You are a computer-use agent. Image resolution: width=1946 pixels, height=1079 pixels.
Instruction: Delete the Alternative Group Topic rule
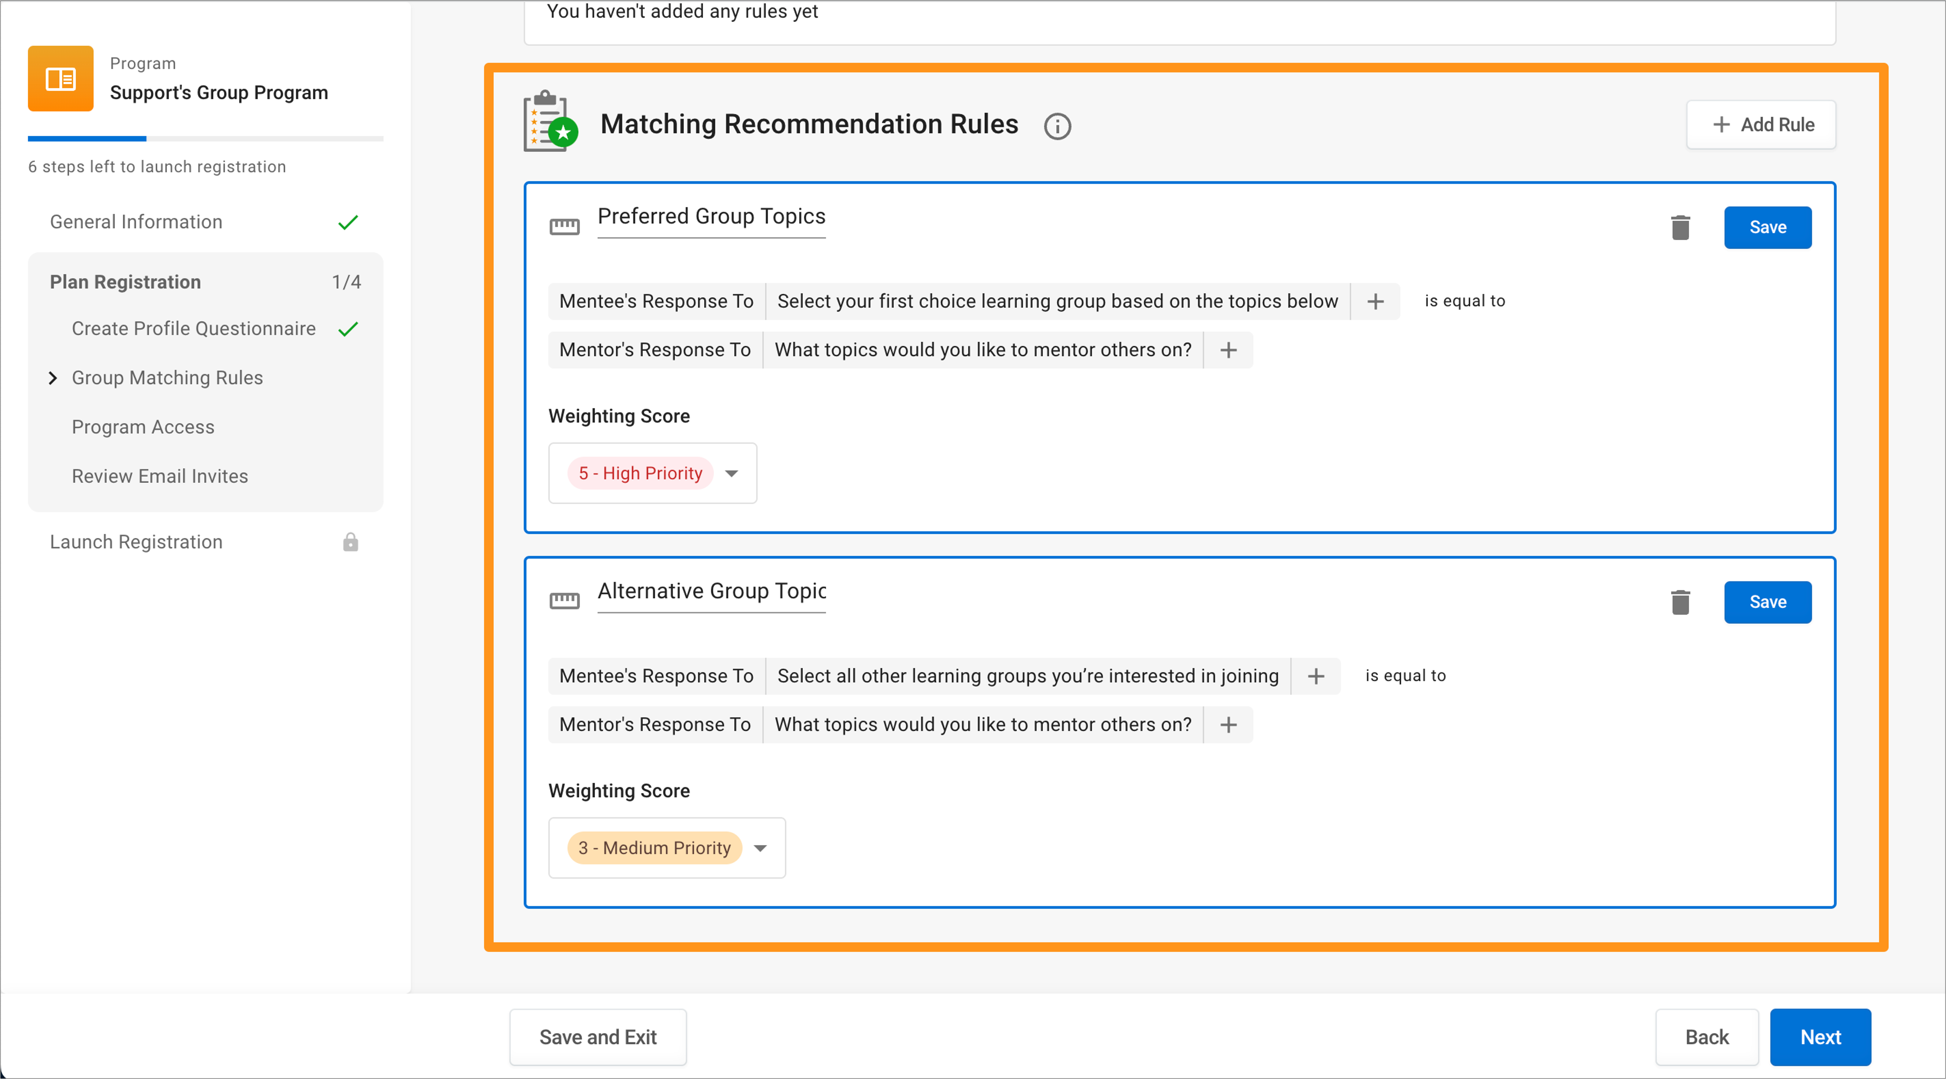tap(1680, 602)
